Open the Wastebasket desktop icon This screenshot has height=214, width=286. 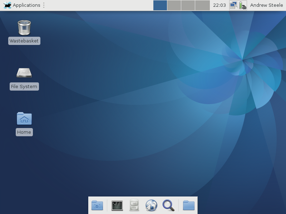coord(24,27)
